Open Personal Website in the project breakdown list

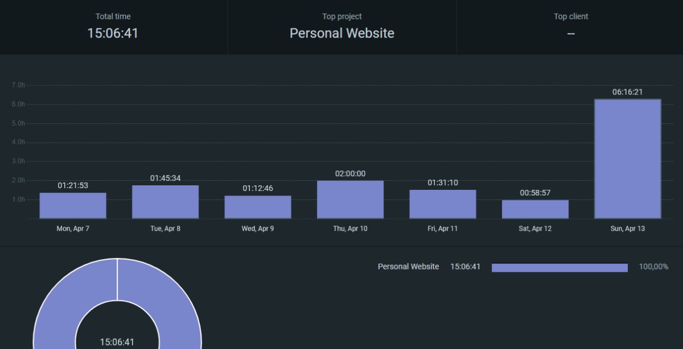408,267
